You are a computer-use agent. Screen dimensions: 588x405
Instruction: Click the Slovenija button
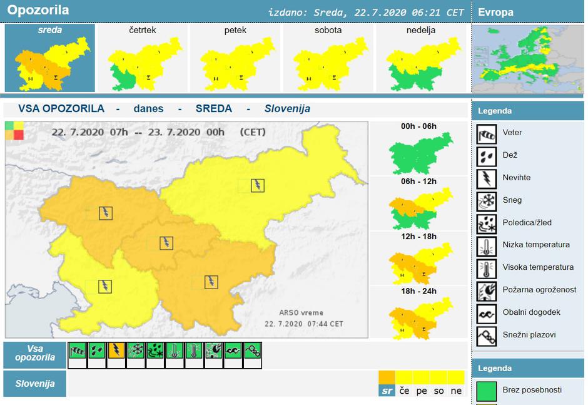tap(34, 384)
